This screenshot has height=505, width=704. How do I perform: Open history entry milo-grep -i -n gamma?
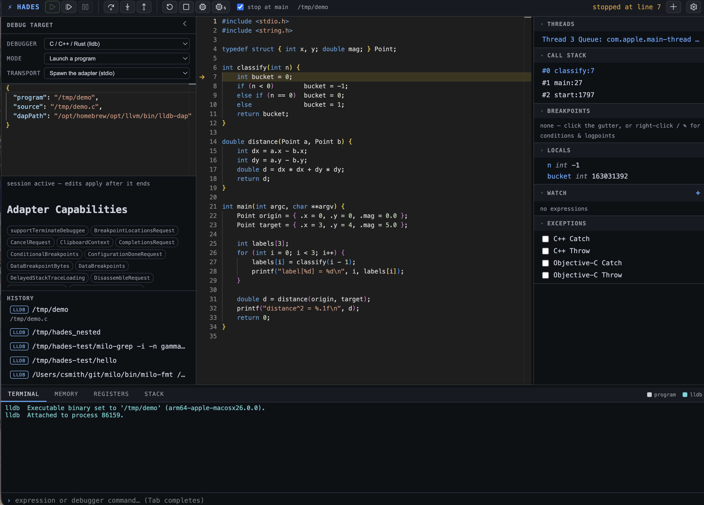pyautogui.click(x=98, y=346)
